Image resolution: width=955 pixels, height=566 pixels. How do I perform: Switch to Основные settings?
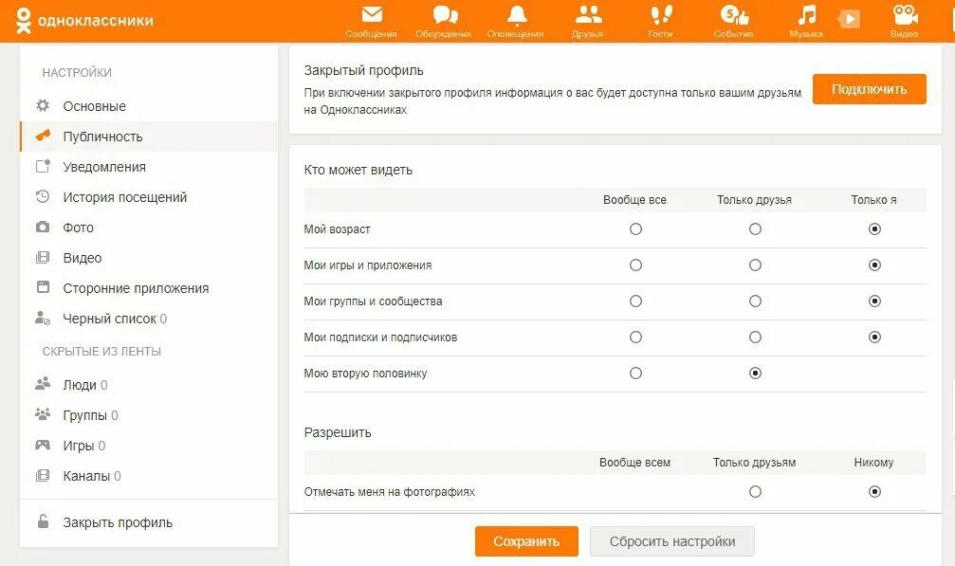(x=93, y=106)
